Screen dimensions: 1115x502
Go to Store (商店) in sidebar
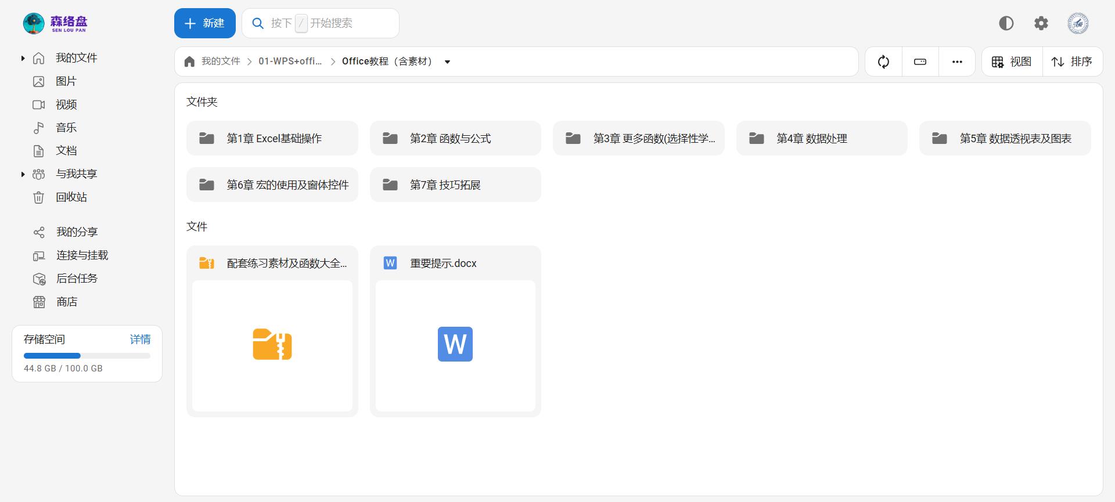click(67, 302)
